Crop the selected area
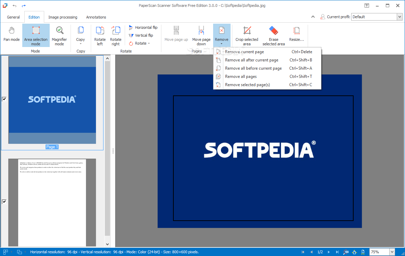 click(x=247, y=35)
